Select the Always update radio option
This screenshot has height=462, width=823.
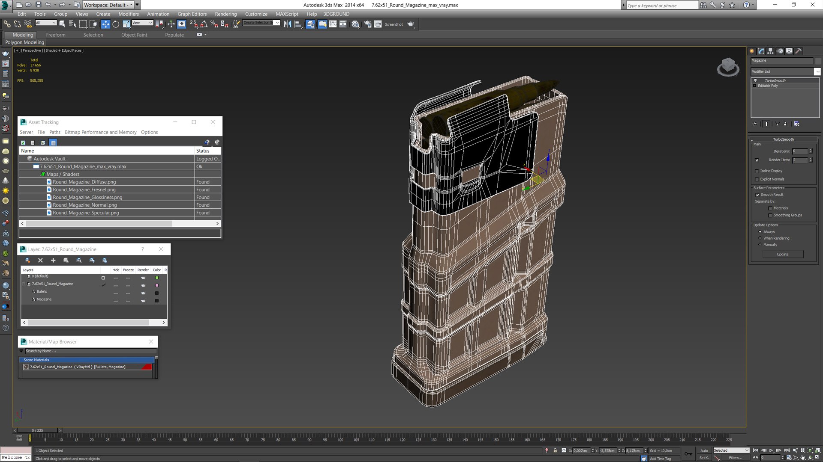[760, 232]
